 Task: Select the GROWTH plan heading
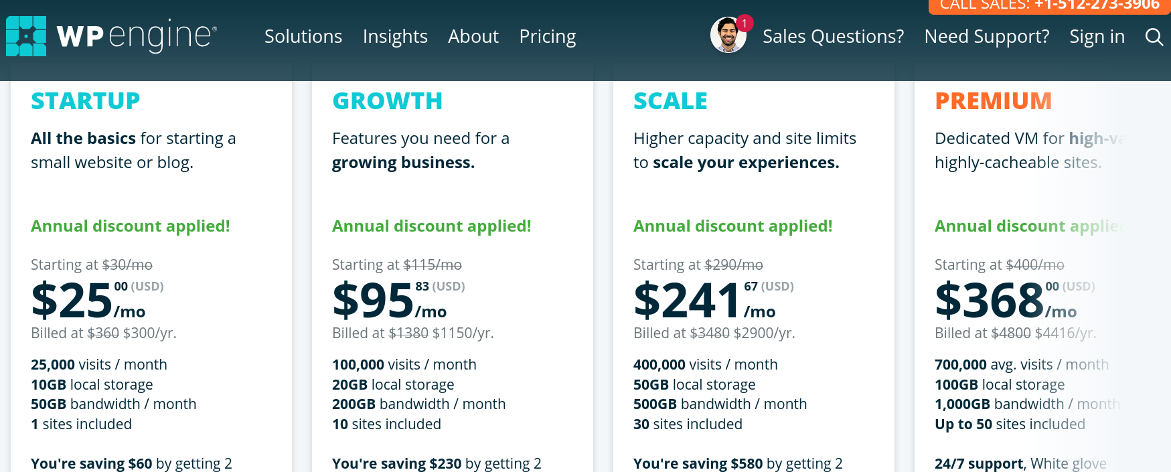pyautogui.click(x=388, y=101)
